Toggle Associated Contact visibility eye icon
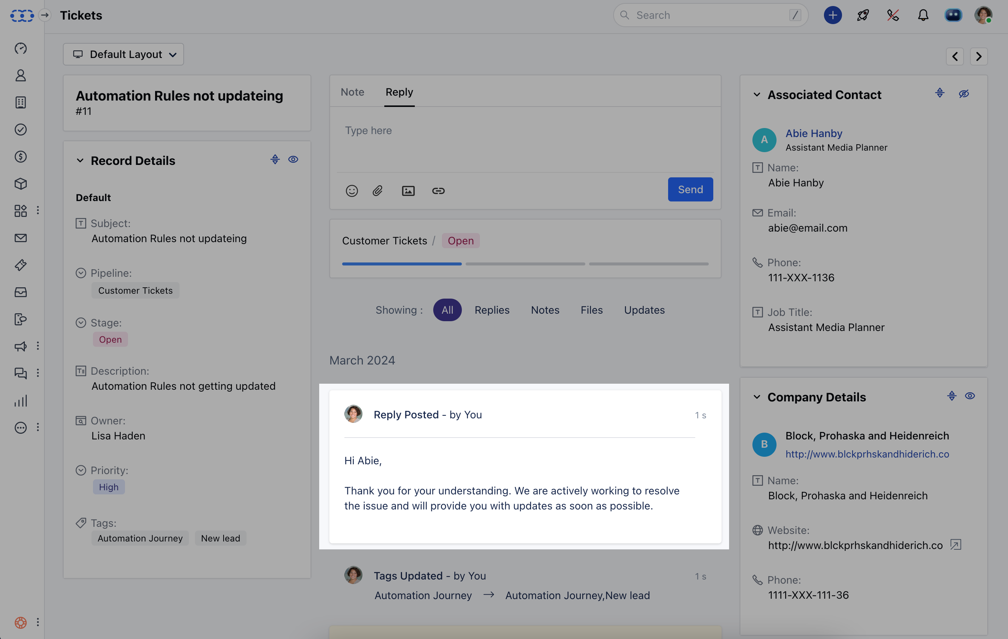This screenshot has height=639, width=1008. [964, 93]
